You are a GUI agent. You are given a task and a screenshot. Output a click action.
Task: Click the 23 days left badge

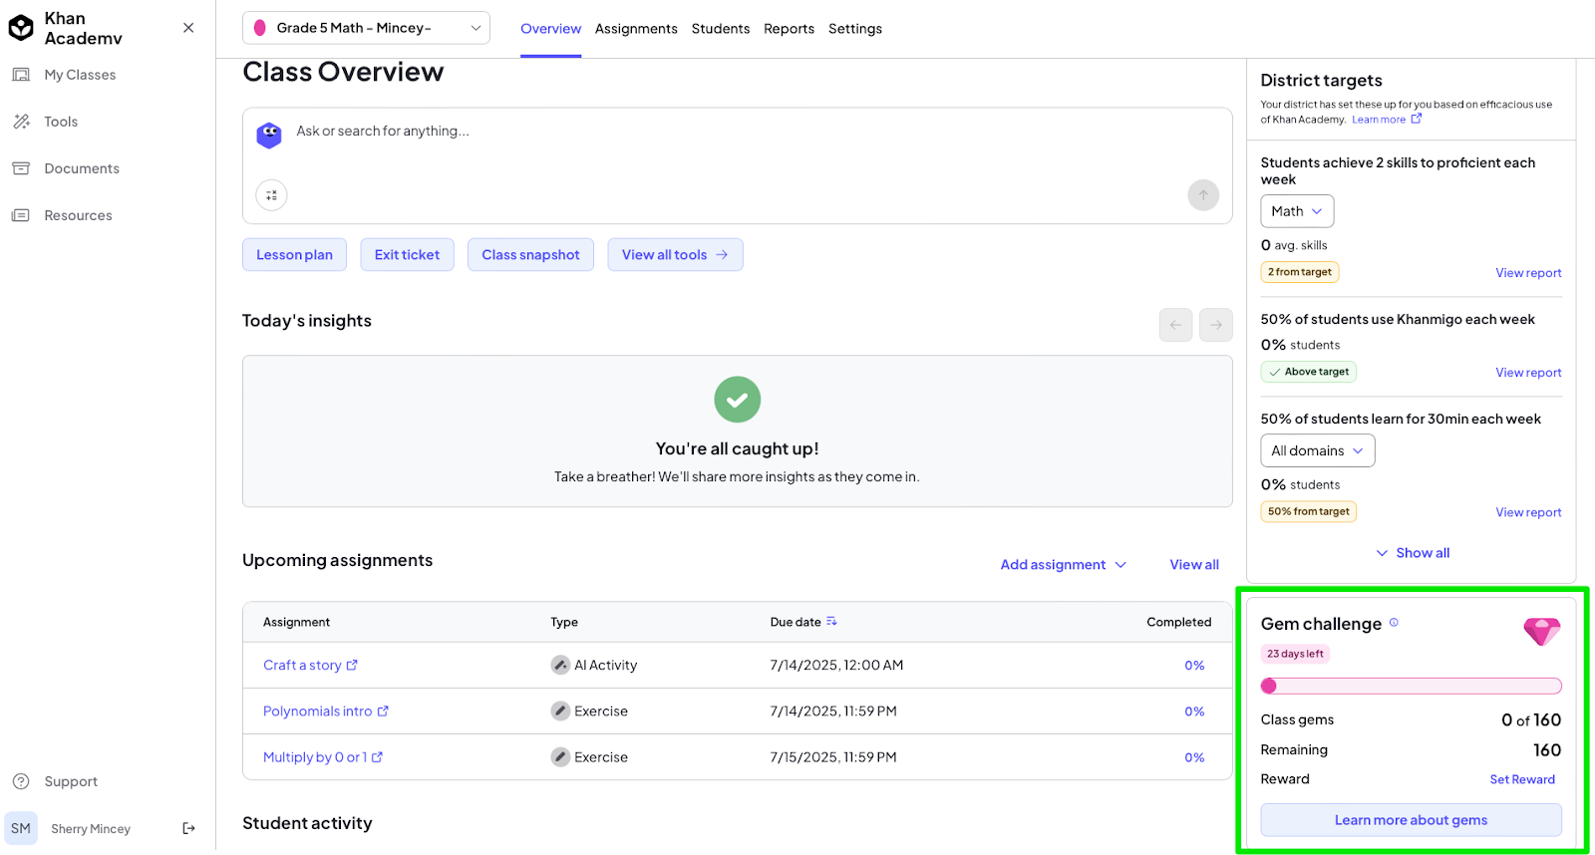pyautogui.click(x=1295, y=654)
